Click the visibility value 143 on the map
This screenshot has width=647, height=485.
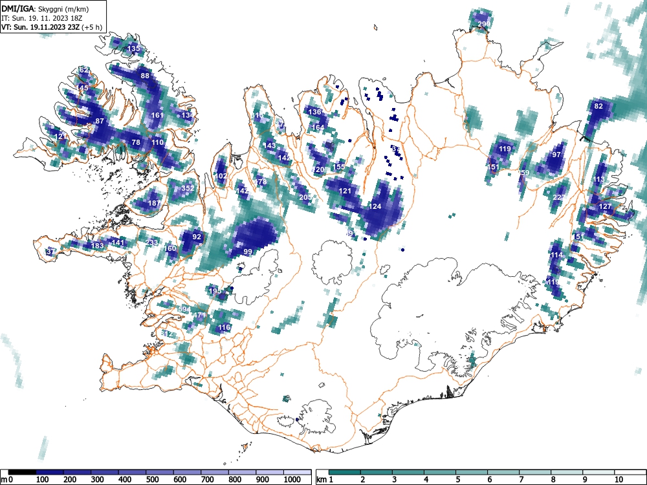(269, 145)
